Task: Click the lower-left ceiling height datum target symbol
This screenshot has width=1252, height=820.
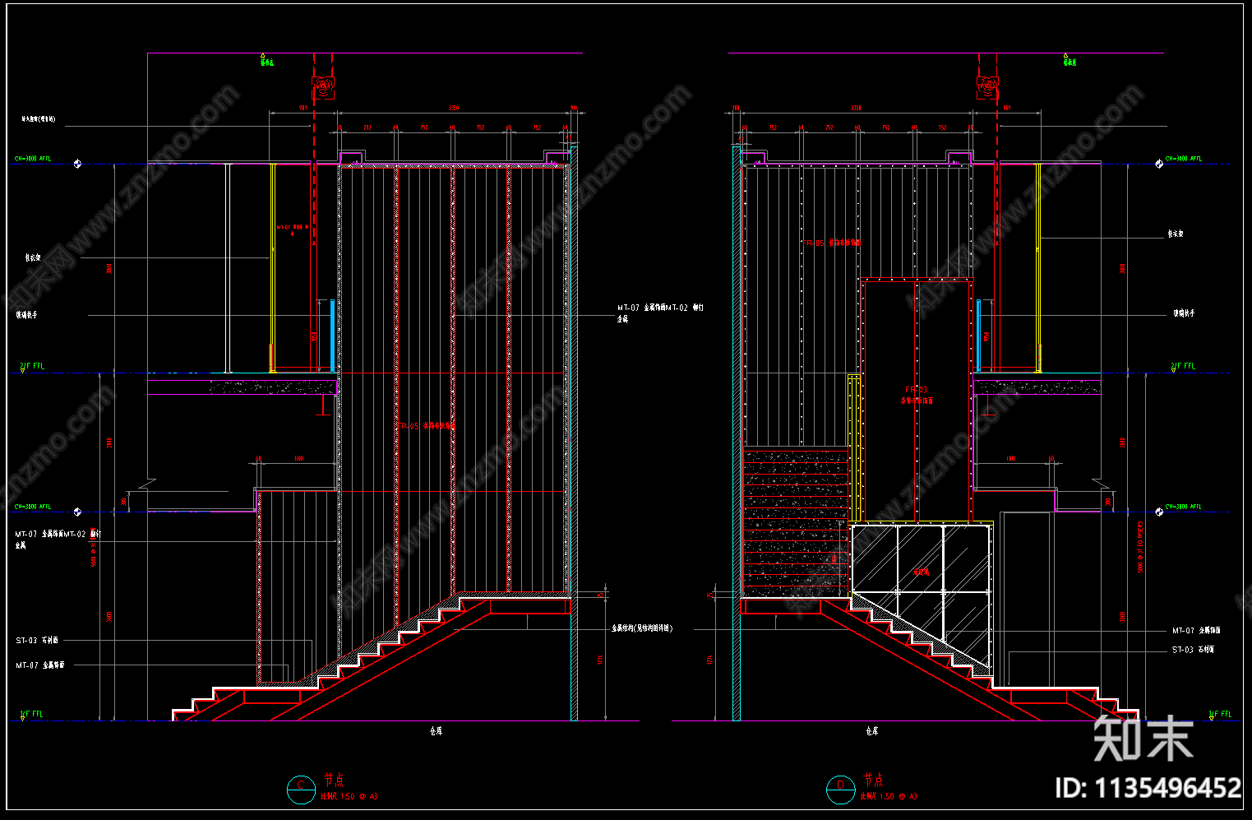Action: [x=77, y=512]
